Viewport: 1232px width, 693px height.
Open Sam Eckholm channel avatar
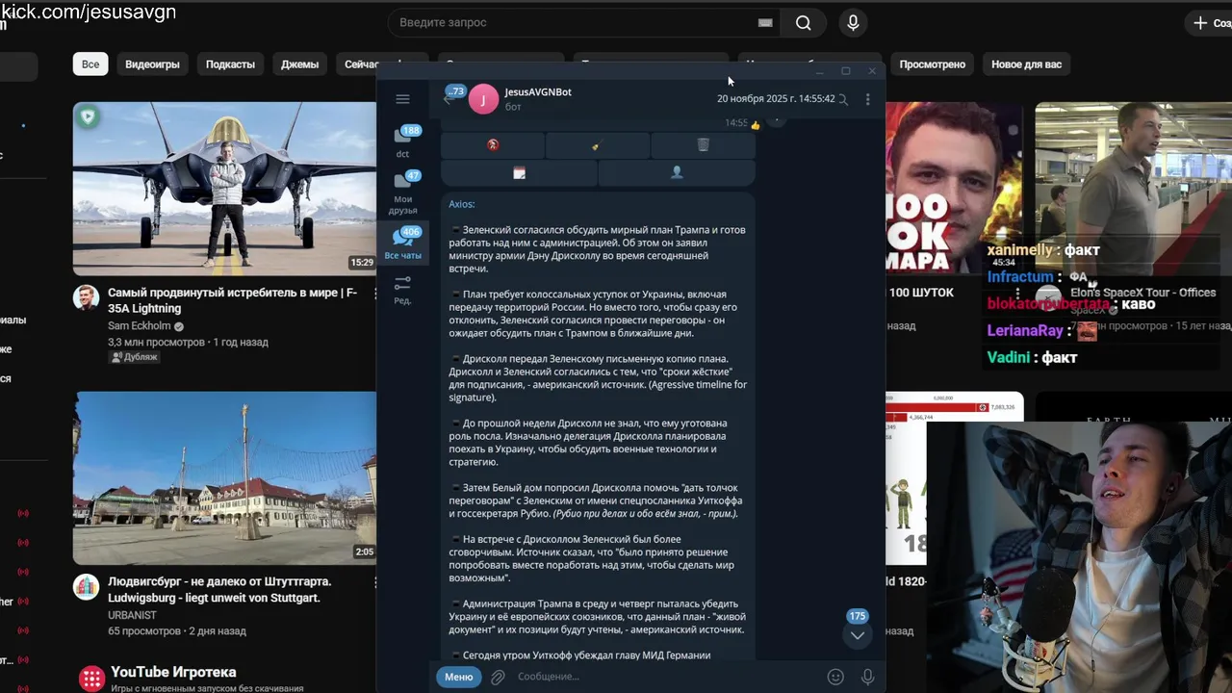(87, 296)
